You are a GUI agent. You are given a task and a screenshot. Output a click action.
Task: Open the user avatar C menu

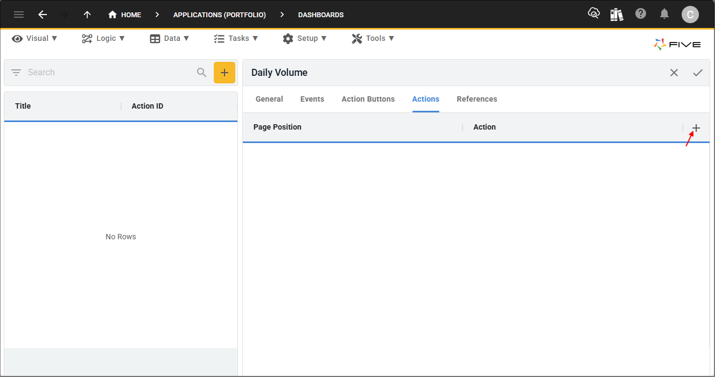[x=690, y=15]
